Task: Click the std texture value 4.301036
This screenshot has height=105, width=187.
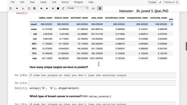Action: (64, 34)
